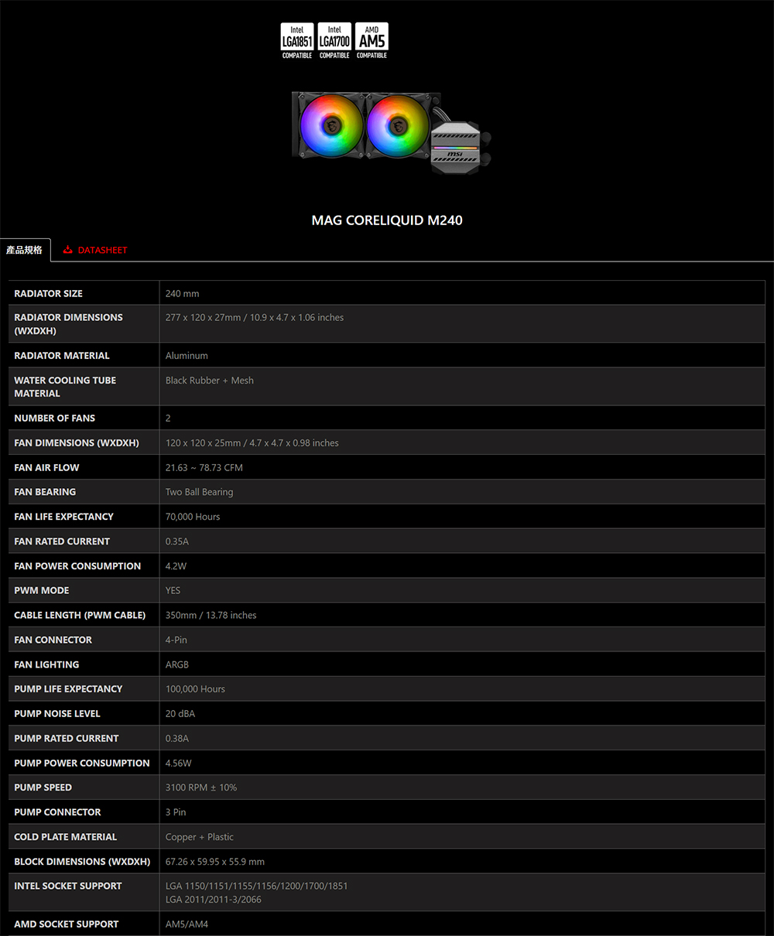Click the Aluminum value
Screen dimensions: 774x936
(187, 355)
